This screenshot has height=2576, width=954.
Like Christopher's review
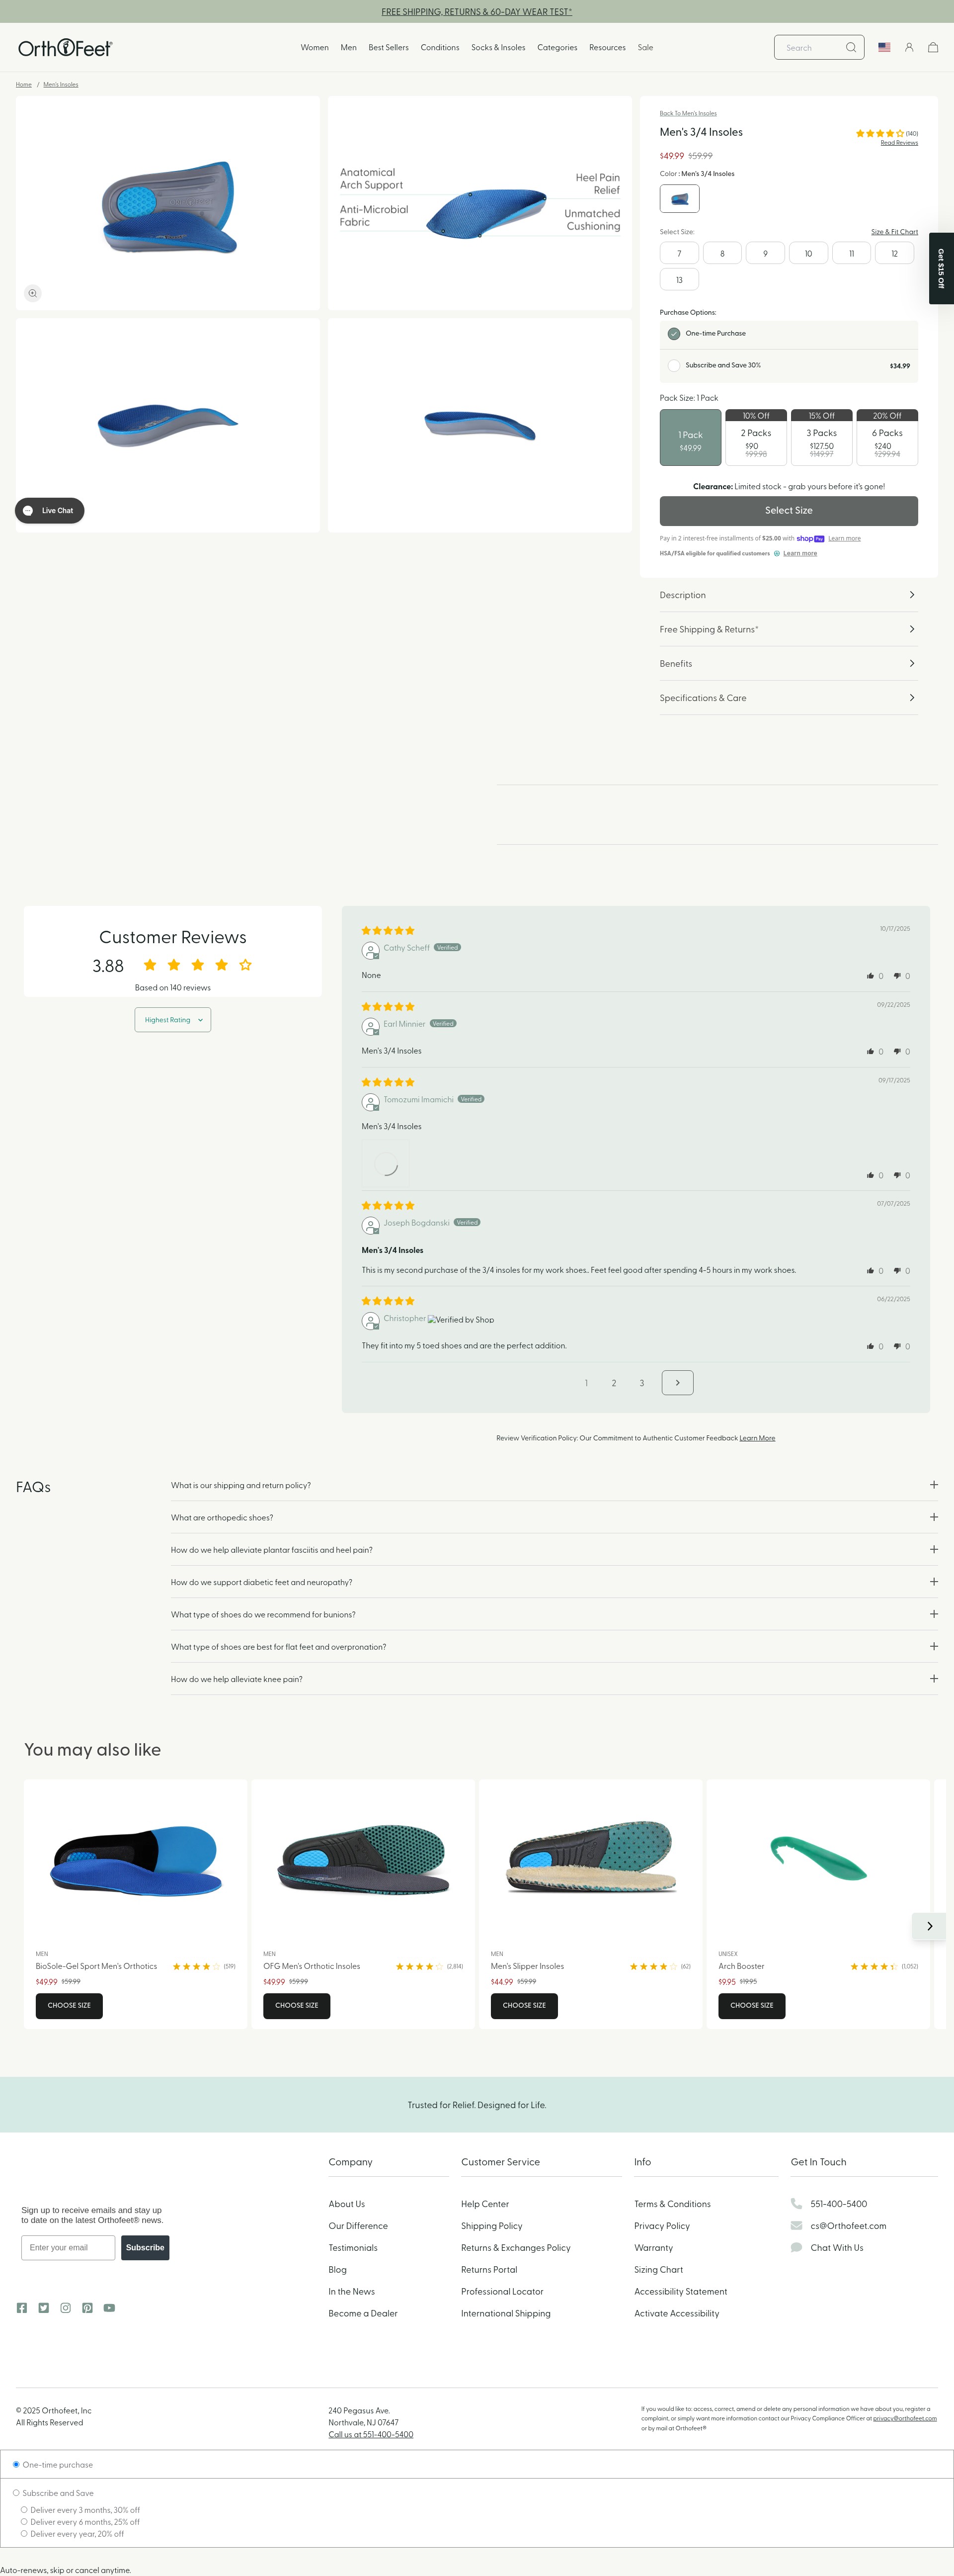[870, 1346]
